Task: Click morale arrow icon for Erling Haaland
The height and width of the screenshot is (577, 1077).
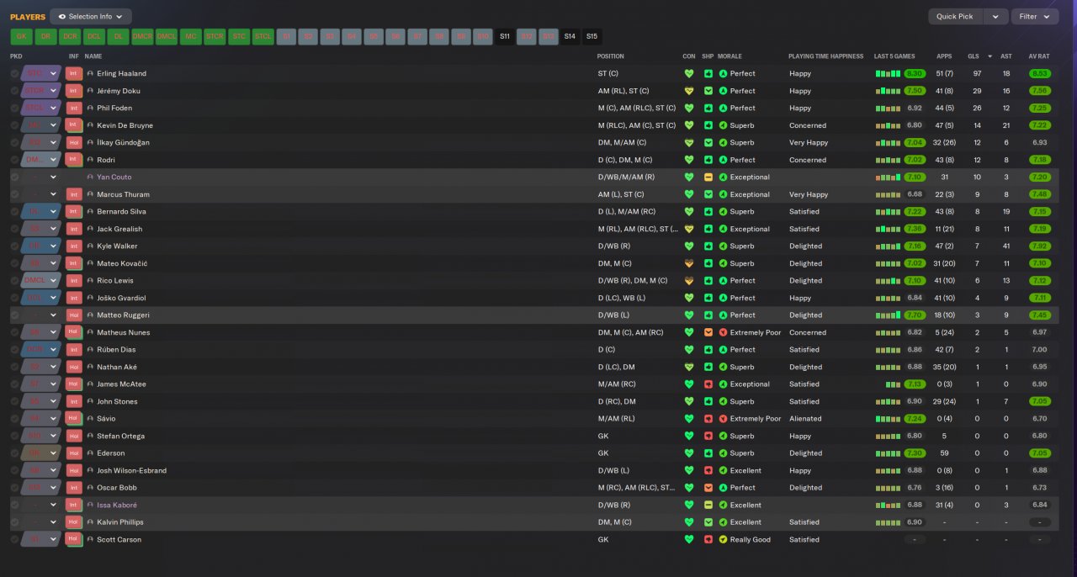Action: [723, 73]
